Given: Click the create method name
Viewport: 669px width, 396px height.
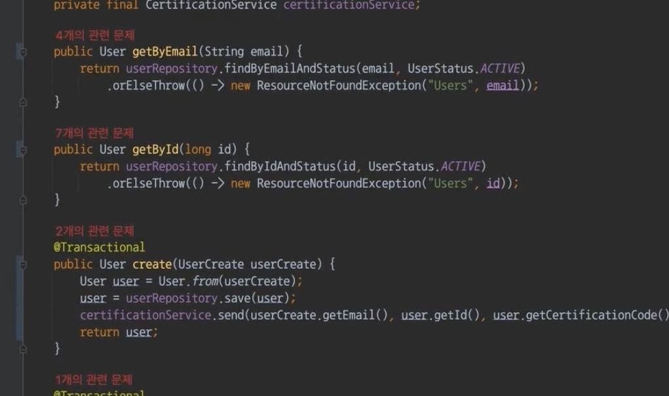Looking at the screenshot, I should 152,264.
